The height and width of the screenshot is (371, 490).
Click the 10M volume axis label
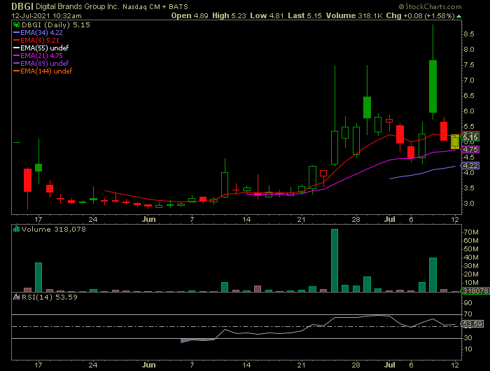(x=470, y=283)
